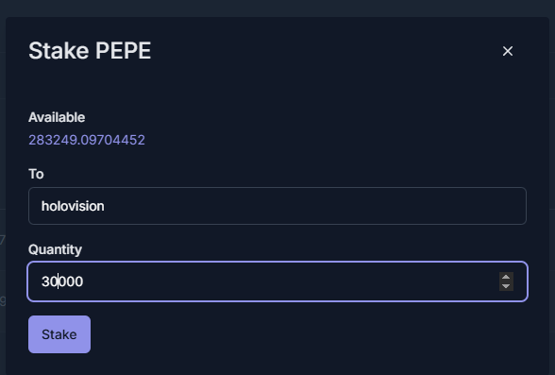Viewport: 555px width, 375px height.
Task: Place cursor on the holovision text
Action: pyautogui.click(x=73, y=206)
